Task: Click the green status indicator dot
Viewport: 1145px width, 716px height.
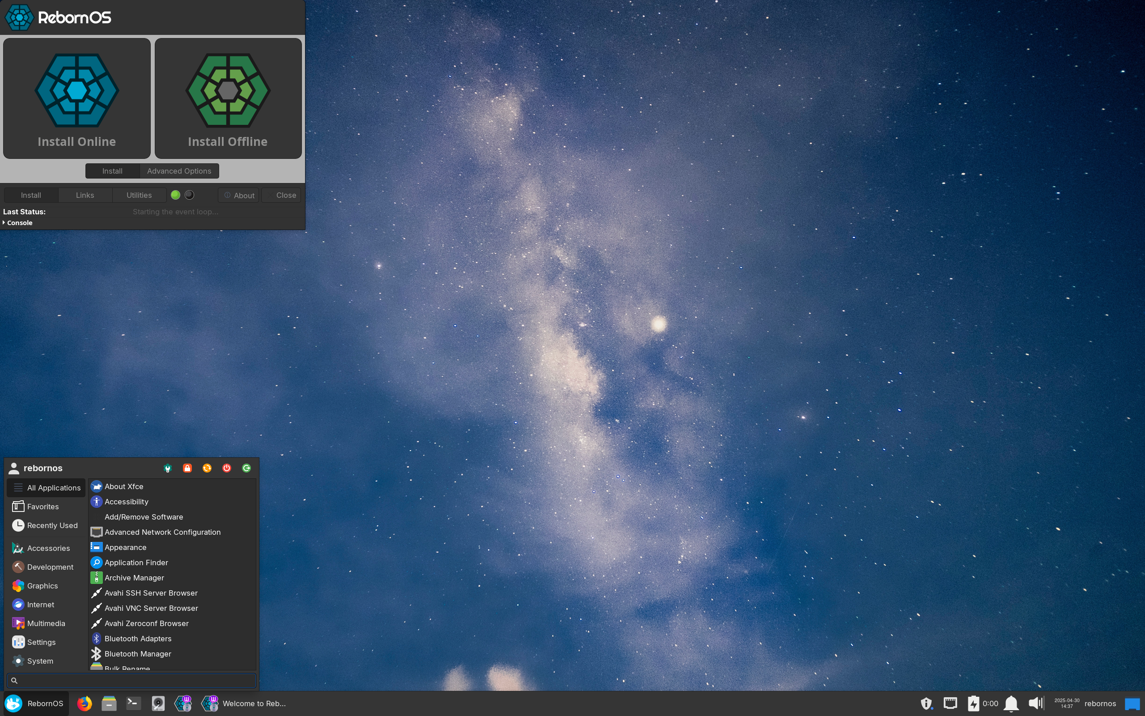Action: tap(175, 195)
